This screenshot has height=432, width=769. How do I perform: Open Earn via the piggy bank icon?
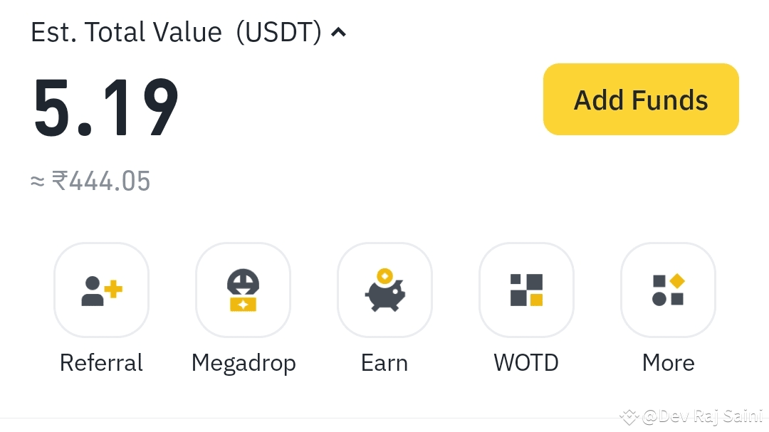coord(384,290)
